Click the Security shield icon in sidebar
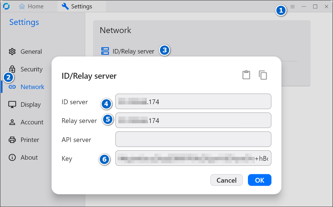333x207 pixels. click(12, 69)
